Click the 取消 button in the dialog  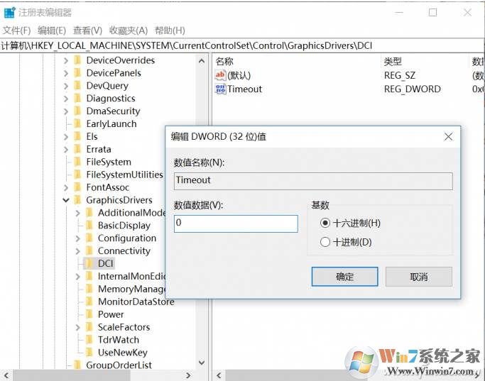(x=419, y=277)
